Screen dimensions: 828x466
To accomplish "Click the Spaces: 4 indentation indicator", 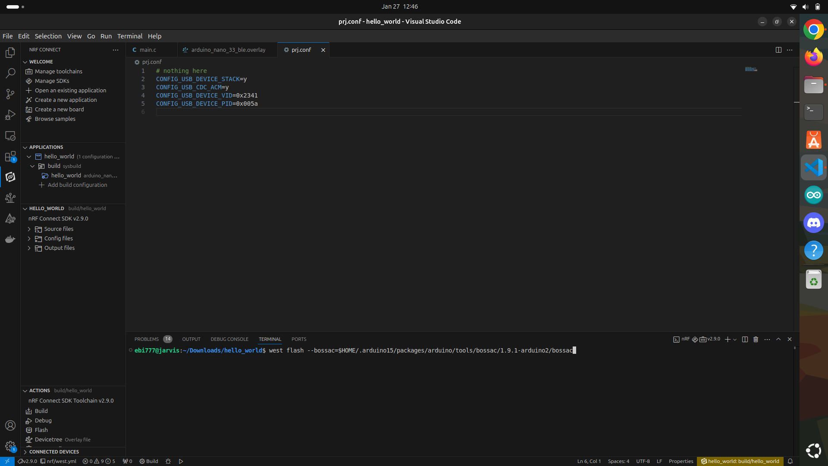I will click(x=618, y=461).
